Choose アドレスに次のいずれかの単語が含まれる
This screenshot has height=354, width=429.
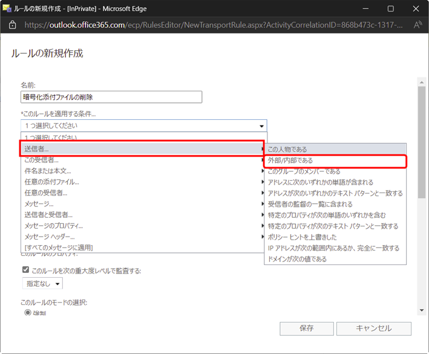click(335, 183)
